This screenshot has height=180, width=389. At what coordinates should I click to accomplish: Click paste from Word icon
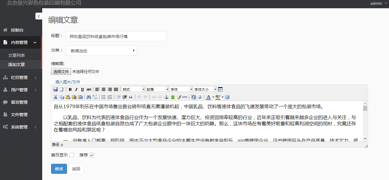80,97
